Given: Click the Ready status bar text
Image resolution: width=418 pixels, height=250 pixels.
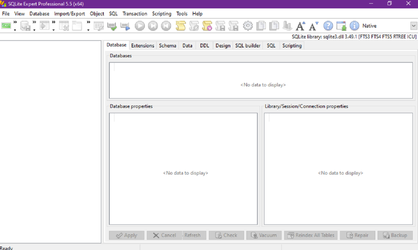Looking at the screenshot, I should (x=7, y=248).
